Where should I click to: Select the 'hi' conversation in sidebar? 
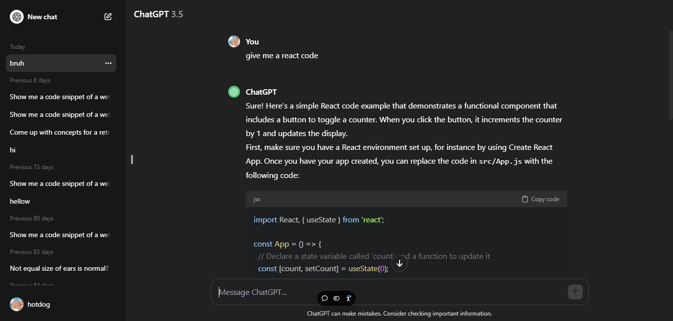pyautogui.click(x=13, y=150)
